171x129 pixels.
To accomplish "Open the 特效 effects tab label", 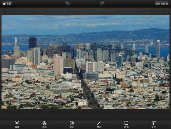I will 99,127.
